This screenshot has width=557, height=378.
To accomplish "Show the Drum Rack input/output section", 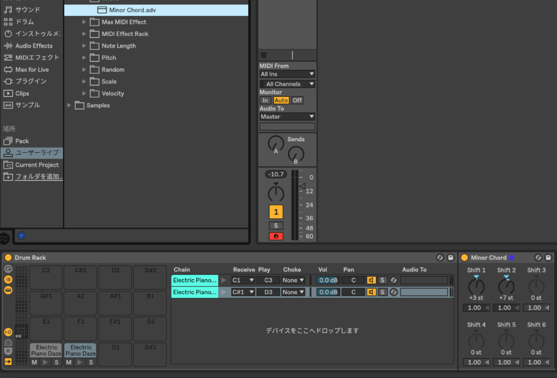I will point(8,332).
